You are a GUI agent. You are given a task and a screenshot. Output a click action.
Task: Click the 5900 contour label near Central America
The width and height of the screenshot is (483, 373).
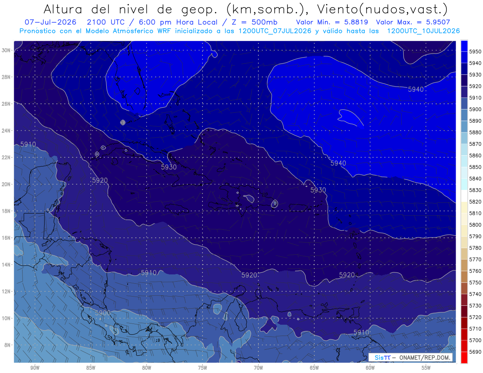(103, 313)
